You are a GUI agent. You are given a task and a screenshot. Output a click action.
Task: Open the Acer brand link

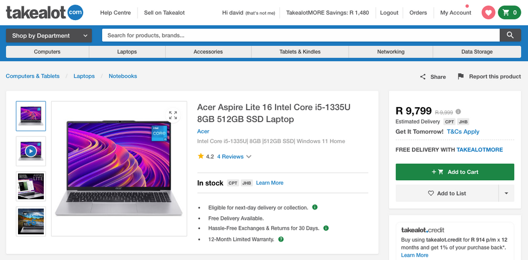point(203,131)
